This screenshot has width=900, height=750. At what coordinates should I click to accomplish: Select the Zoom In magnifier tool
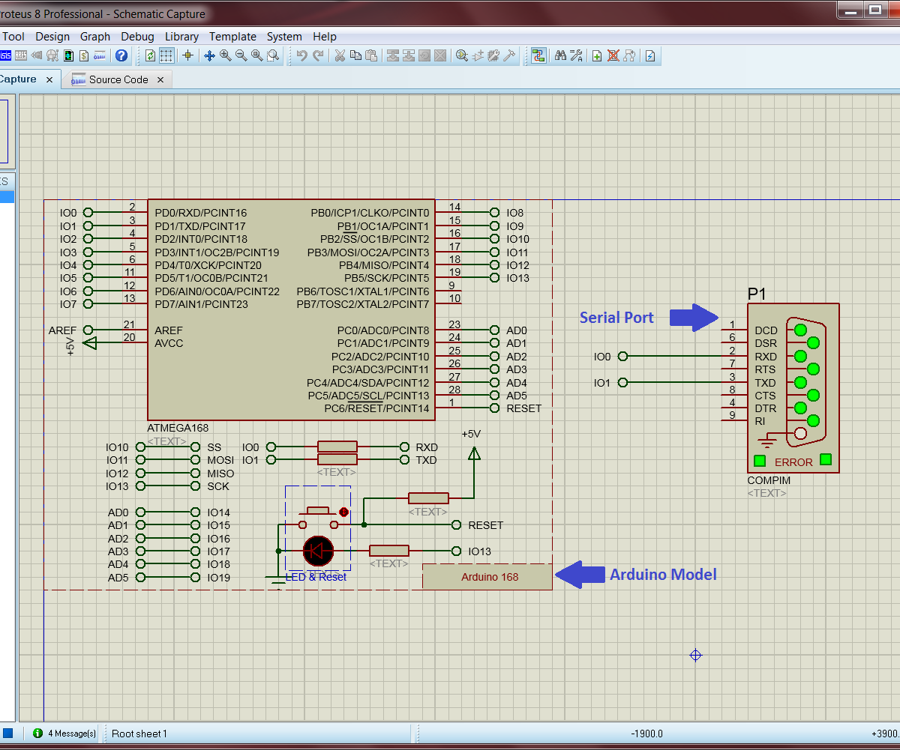pos(225,55)
